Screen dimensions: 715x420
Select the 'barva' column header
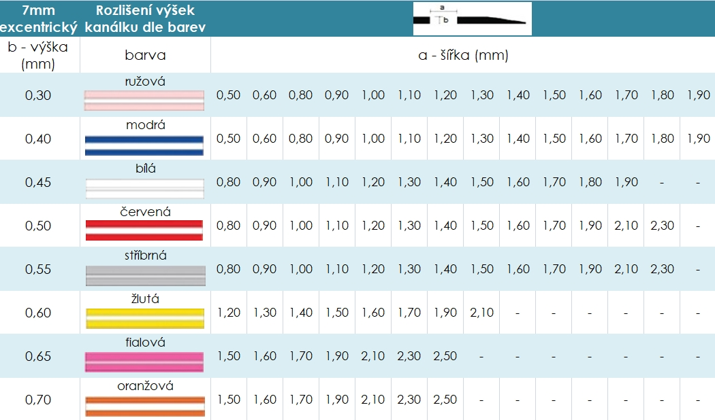click(145, 55)
